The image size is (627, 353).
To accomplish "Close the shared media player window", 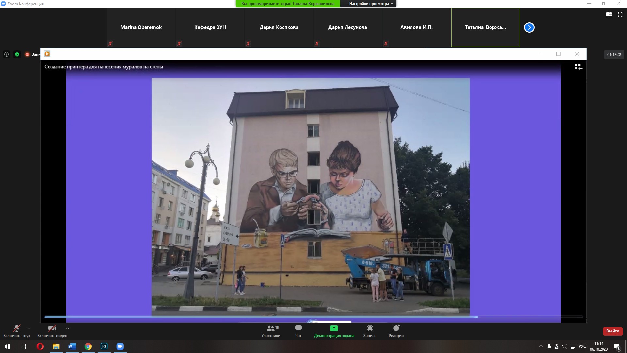I will pyautogui.click(x=577, y=54).
